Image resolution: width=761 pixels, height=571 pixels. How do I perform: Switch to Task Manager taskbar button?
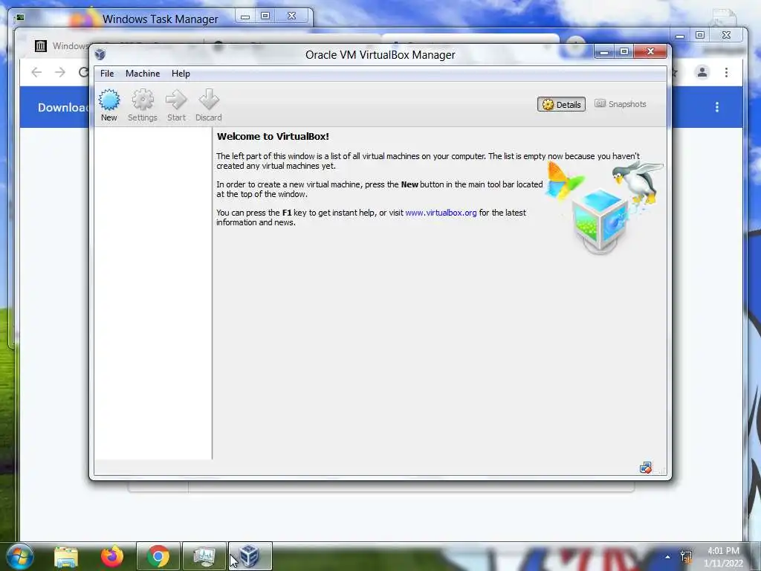204,556
